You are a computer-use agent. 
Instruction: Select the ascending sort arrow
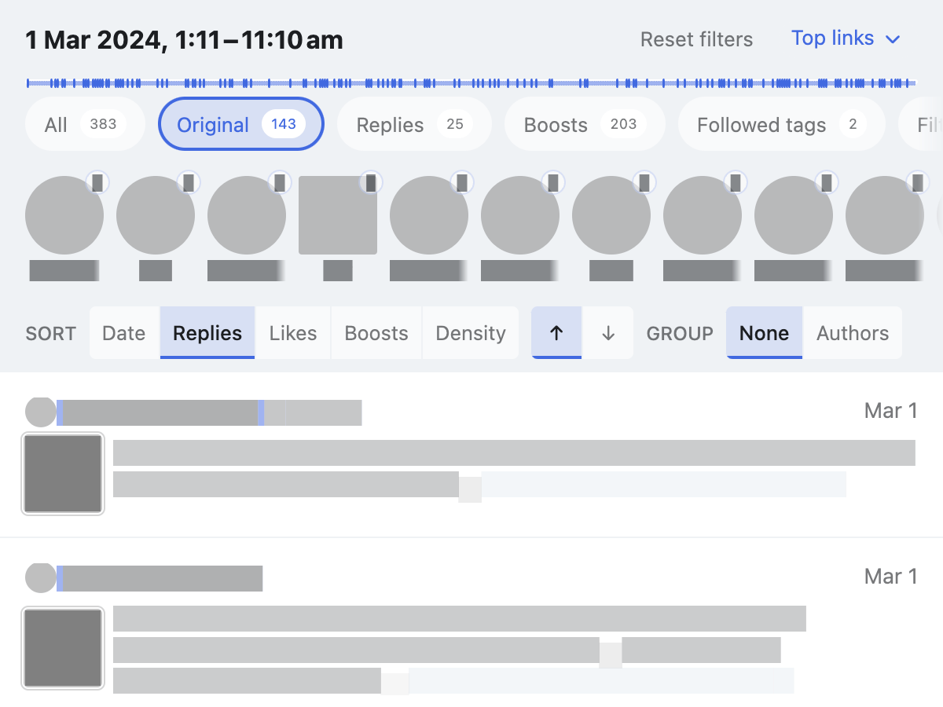click(x=556, y=333)
